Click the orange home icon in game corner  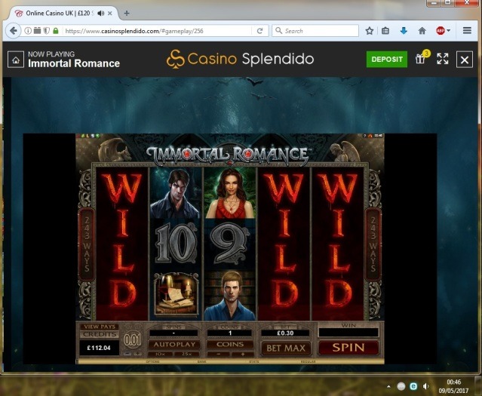pos(370,136)
